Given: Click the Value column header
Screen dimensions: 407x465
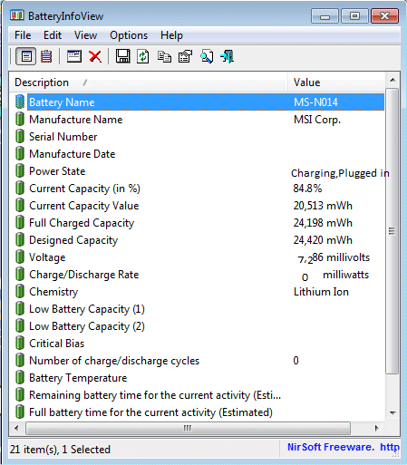Looking at the screenshot, I should point(336,82).
